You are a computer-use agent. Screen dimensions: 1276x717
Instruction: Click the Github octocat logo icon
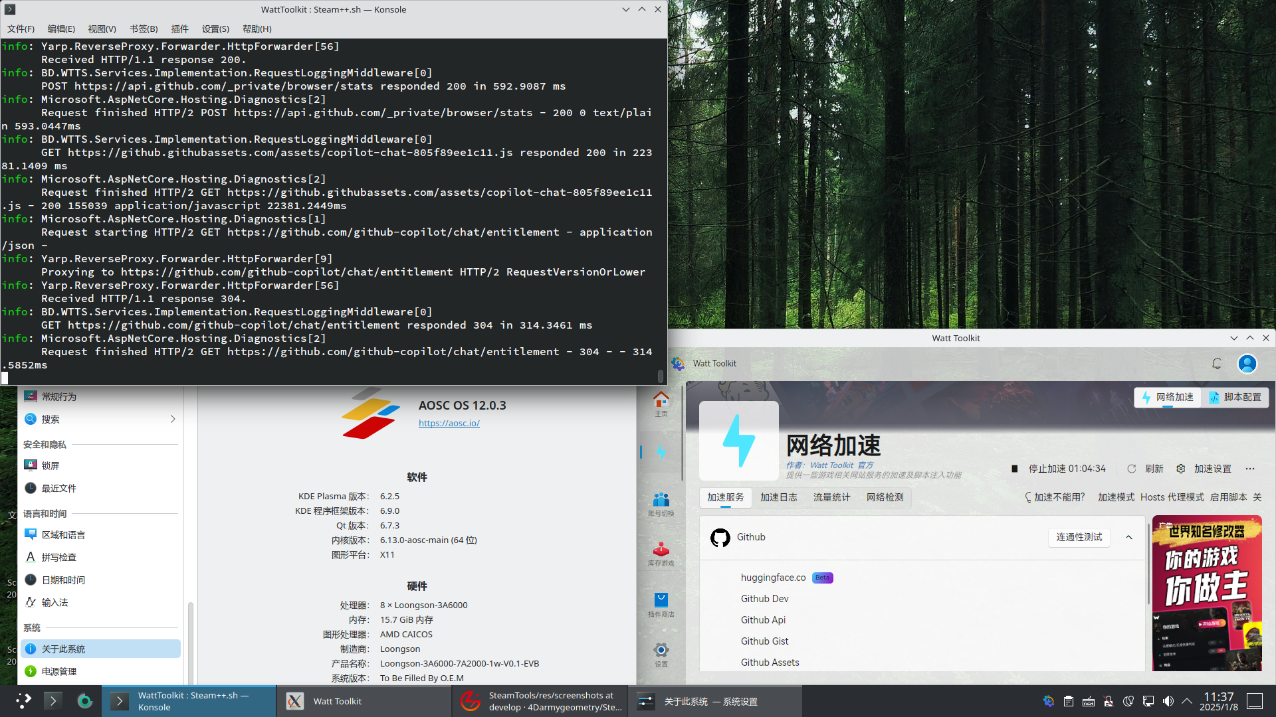pyautogui.click(x=720, y=537)
